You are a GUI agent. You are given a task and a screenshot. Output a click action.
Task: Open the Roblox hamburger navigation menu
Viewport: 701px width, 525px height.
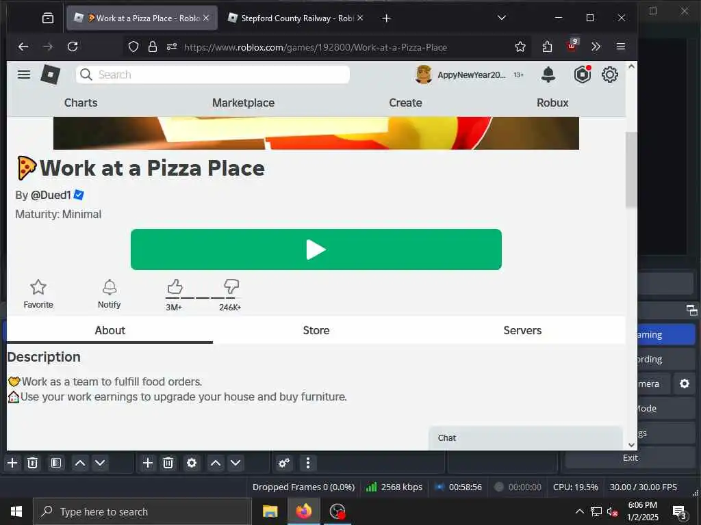coord(24,75)
